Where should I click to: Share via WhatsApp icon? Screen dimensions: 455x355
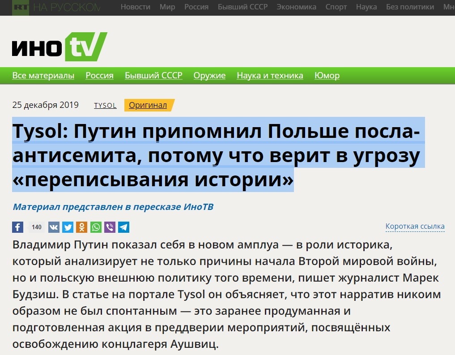point(96,227)
